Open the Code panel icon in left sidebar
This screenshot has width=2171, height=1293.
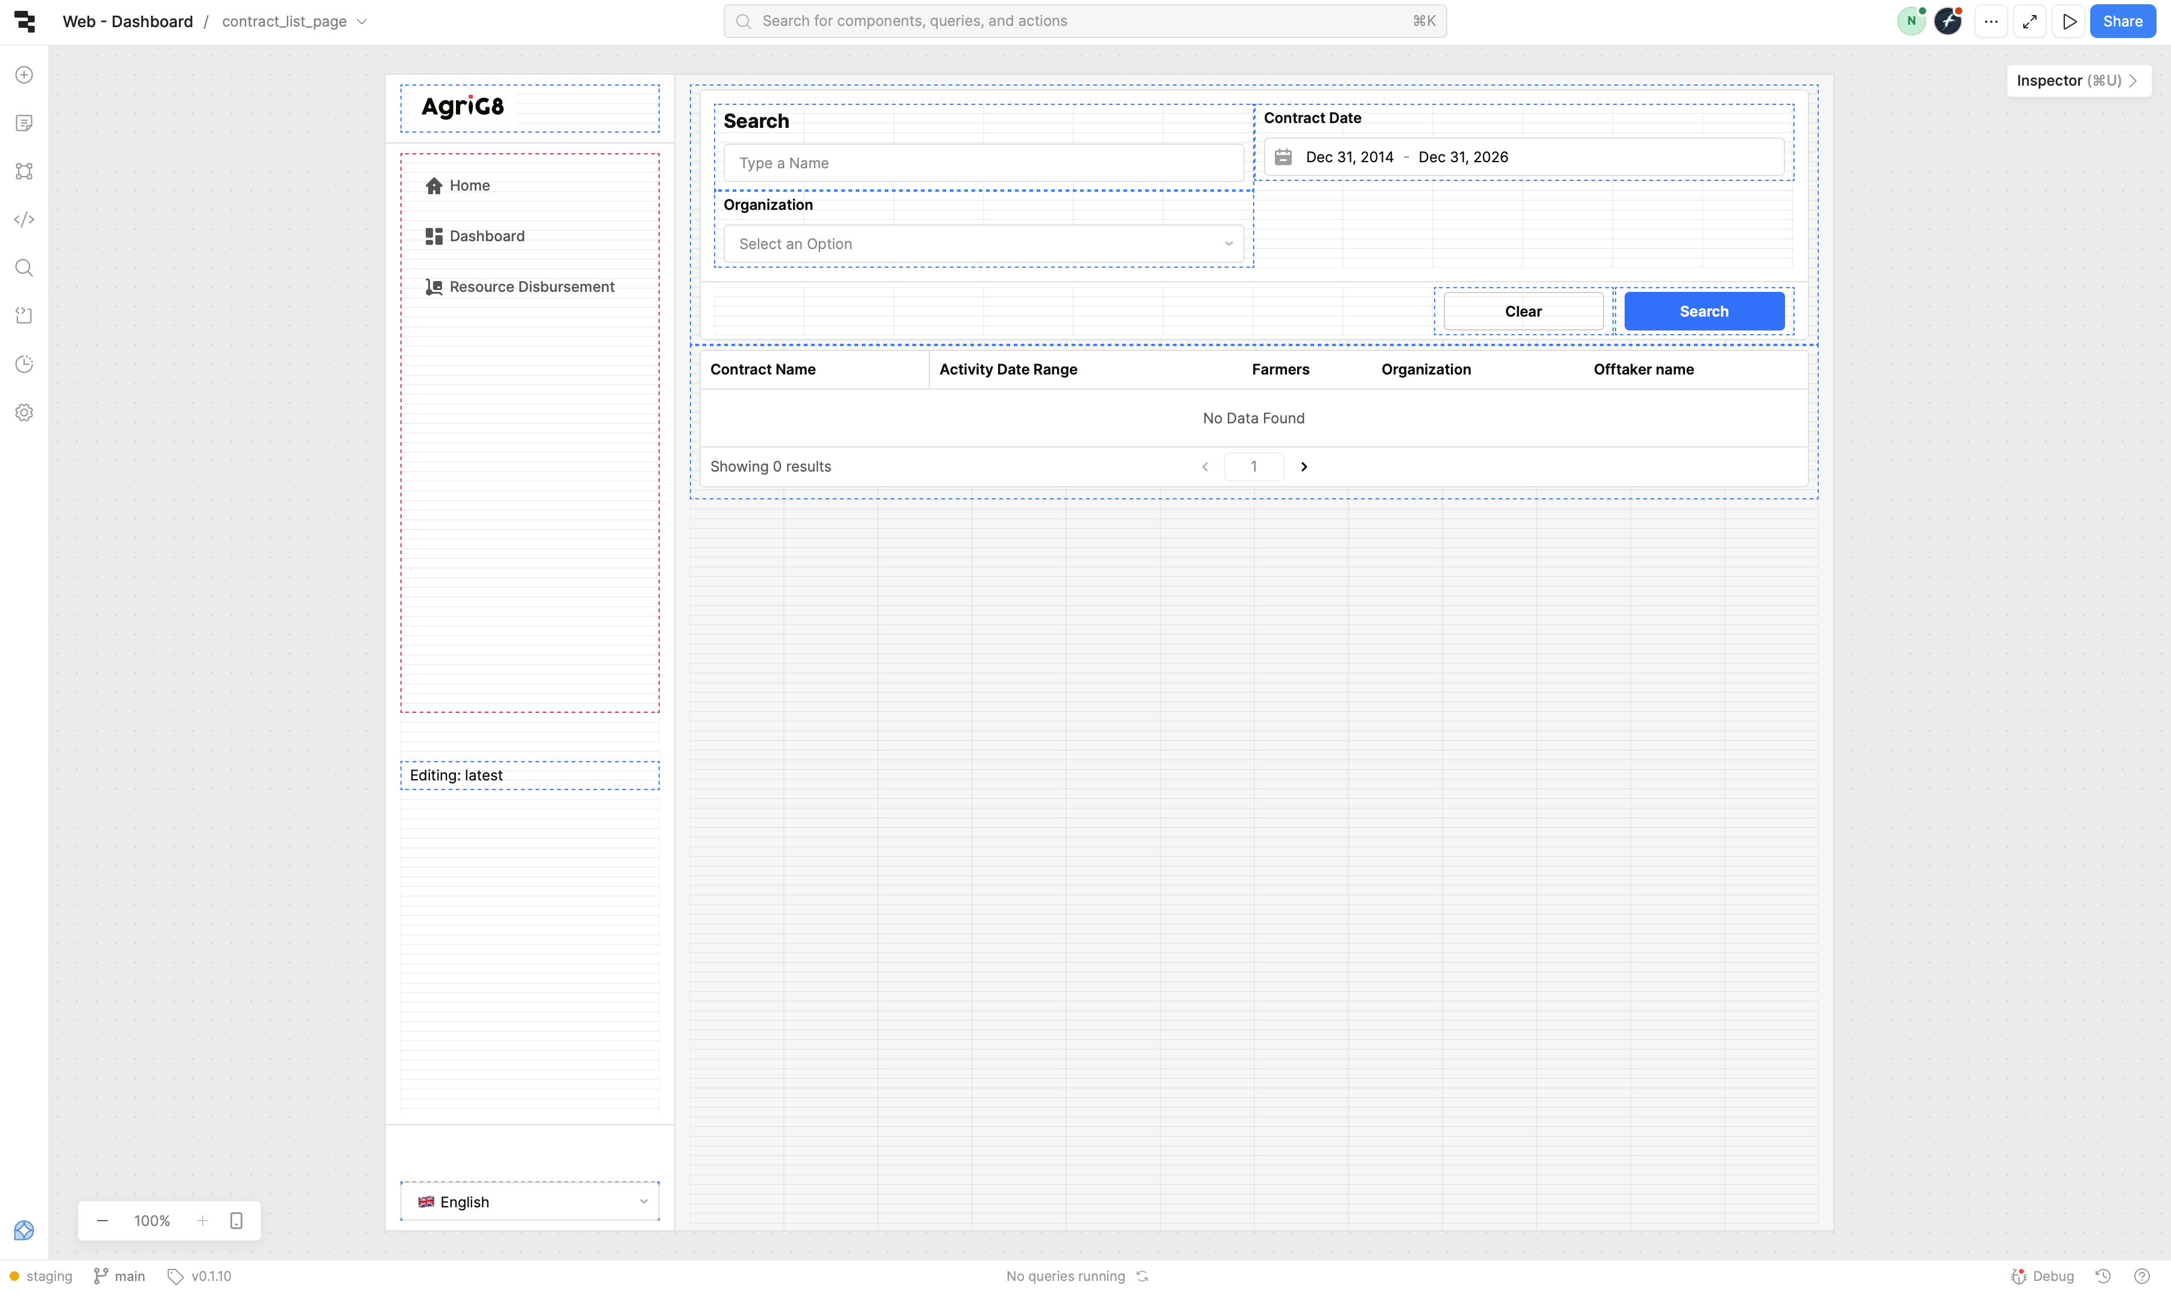pos(24,220)
